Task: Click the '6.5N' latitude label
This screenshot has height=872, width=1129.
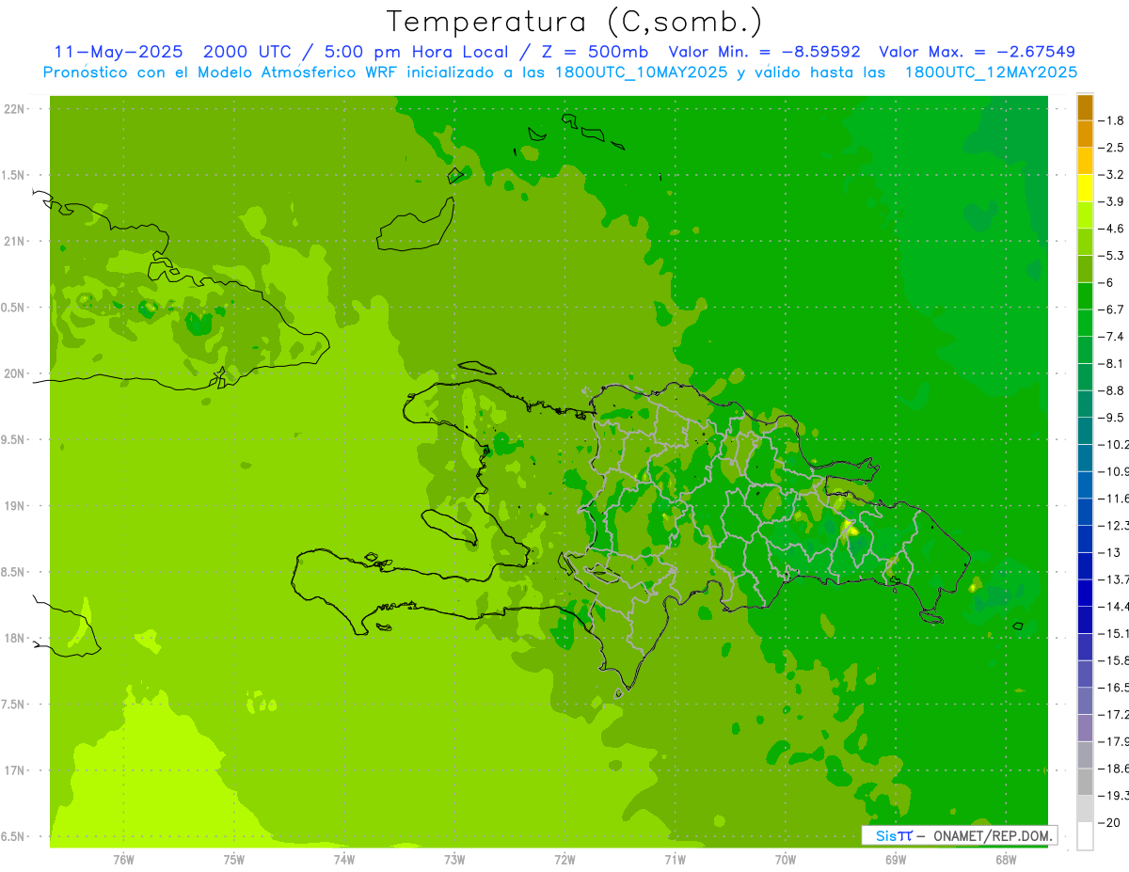Action: [14, 836]
